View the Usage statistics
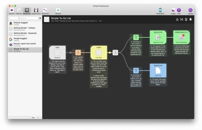The image size is (202, 130). [x=173, y=11]
